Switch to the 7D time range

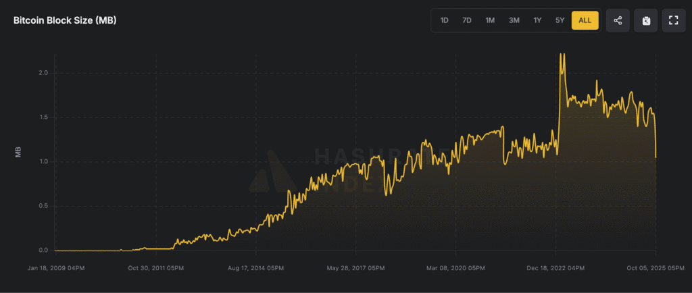click(467, 20)
